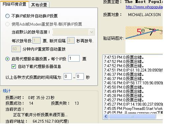Click the 投票失败 count 13
Screen dimensions: 169x126
tap(77, 103)
